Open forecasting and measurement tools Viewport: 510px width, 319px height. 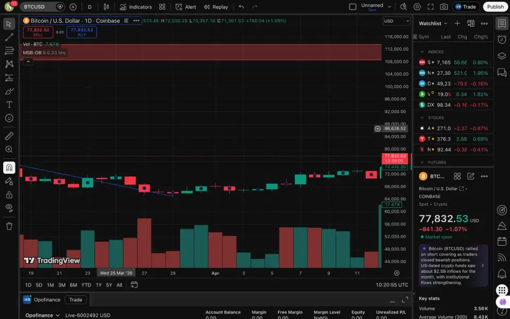pyautogui.click(x=9, y=78)
